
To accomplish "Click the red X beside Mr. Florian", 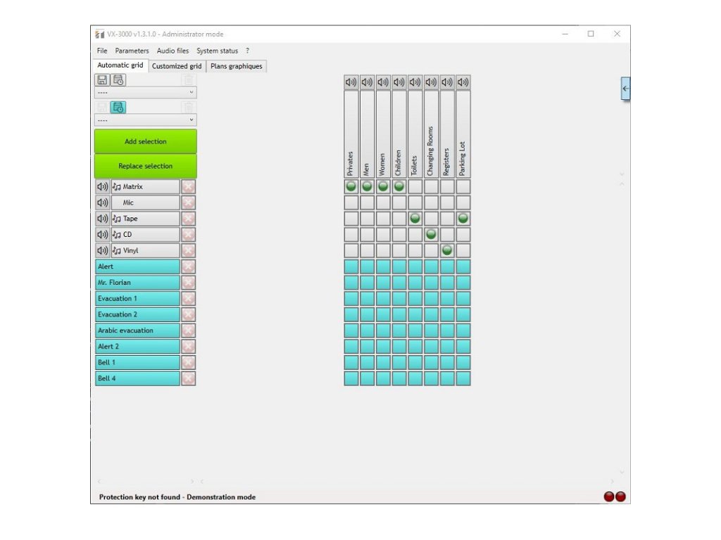I will point(188,283).
